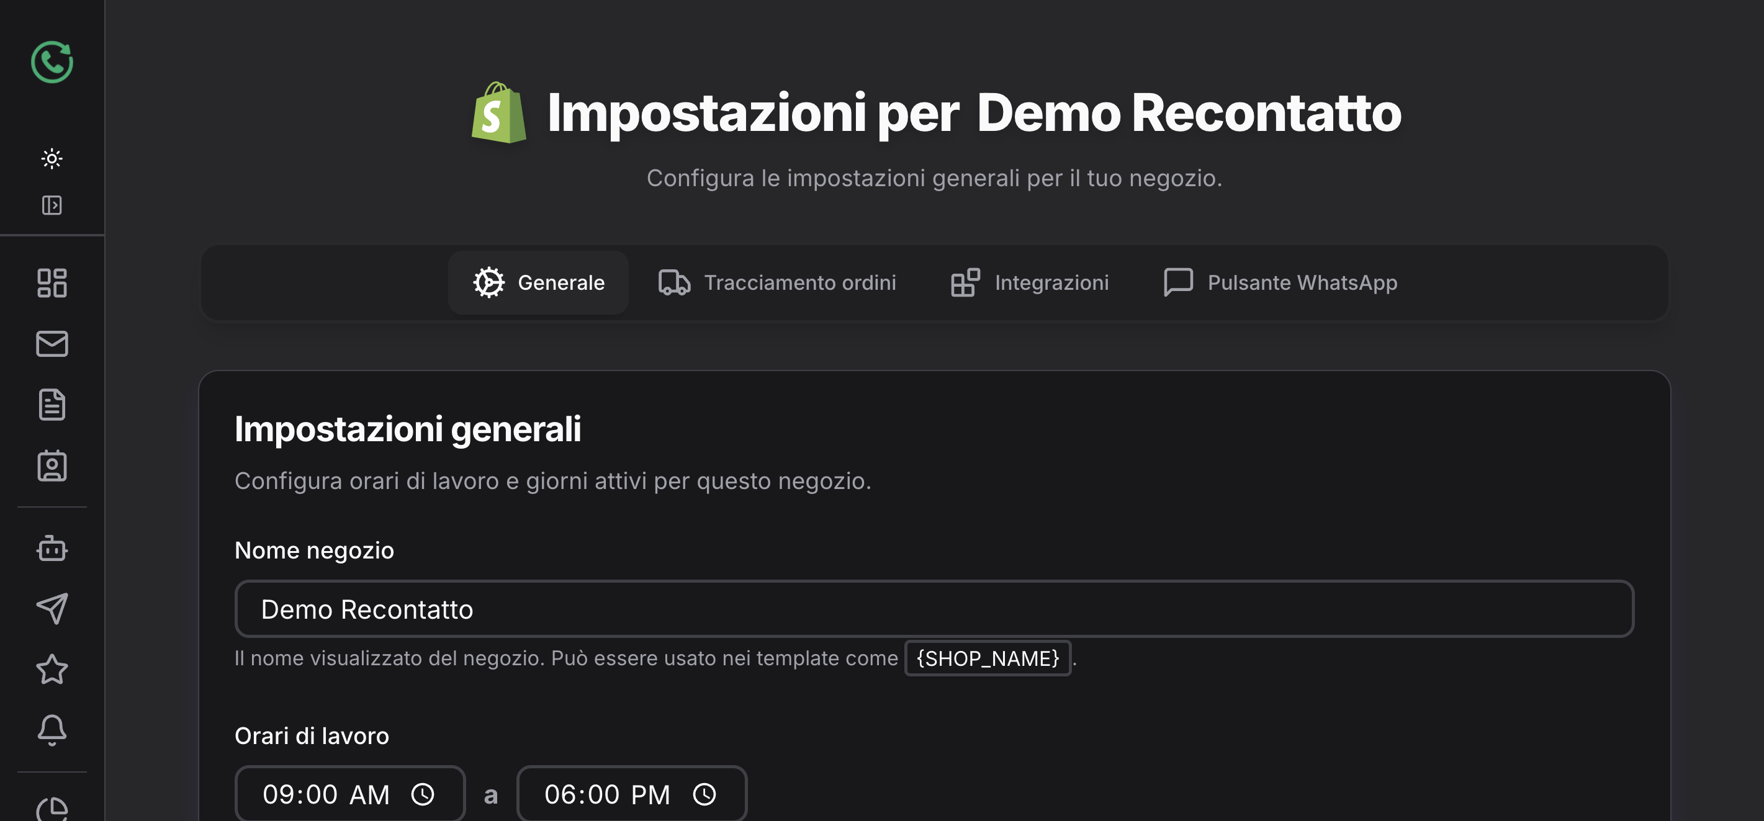Image resolution: width=1764 pixels, height=821 pixels.
Task: Open the bot automation icon
Action: coord(52,548)
